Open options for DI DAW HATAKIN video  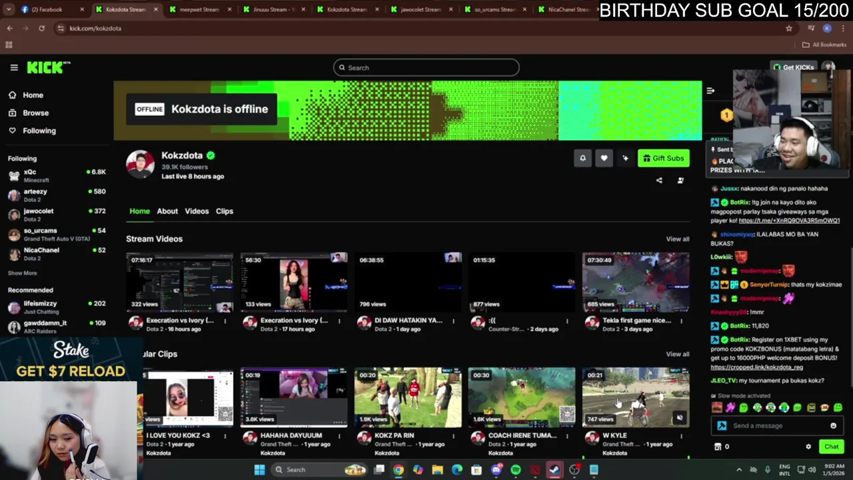click(x=453, y=321)
